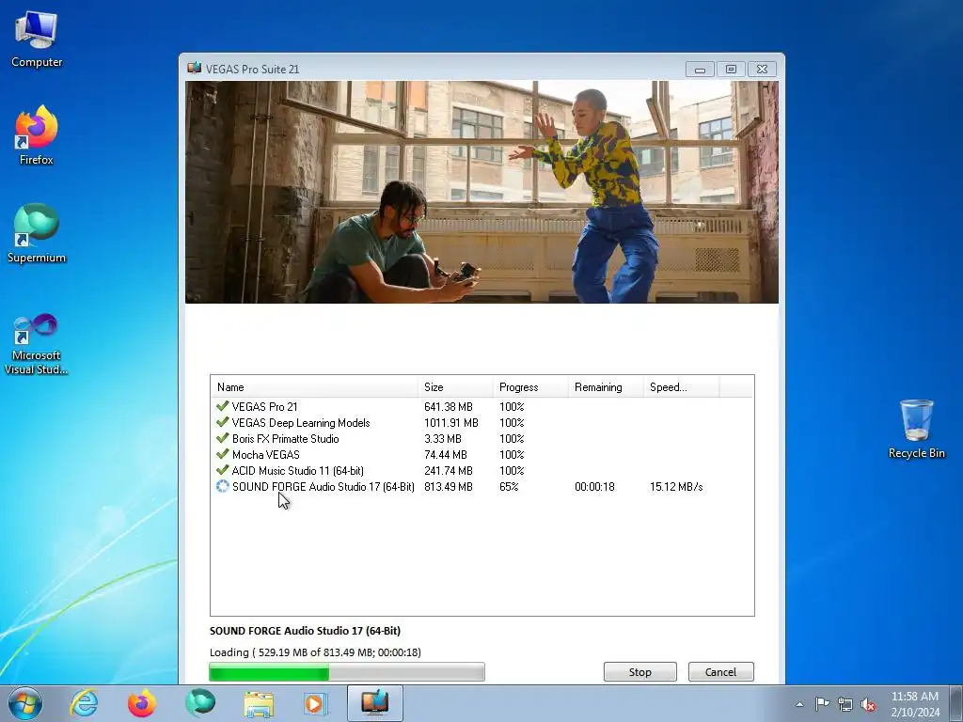Click the 00:00:18 remaining time cell

pyautogui.click(x=594, y=486)
